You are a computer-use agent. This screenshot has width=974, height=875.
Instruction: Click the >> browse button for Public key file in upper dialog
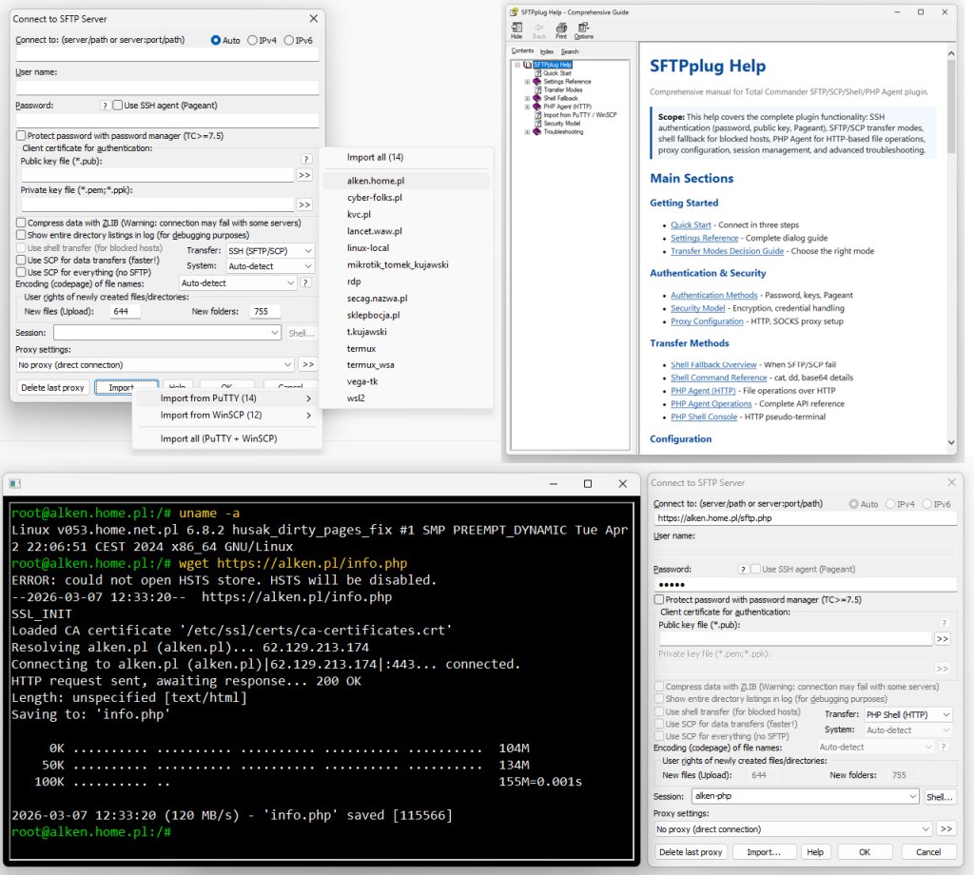pyautogui.click(x=304, y=175)
